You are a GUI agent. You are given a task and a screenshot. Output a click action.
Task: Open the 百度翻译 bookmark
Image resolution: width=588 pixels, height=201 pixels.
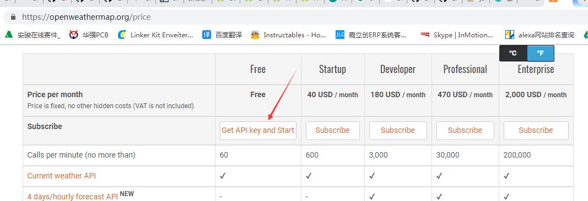(x=222, y=35)
